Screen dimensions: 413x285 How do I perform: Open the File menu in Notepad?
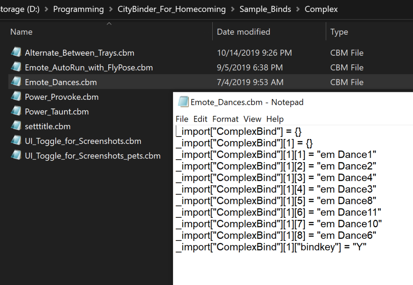tap(182, 119)
